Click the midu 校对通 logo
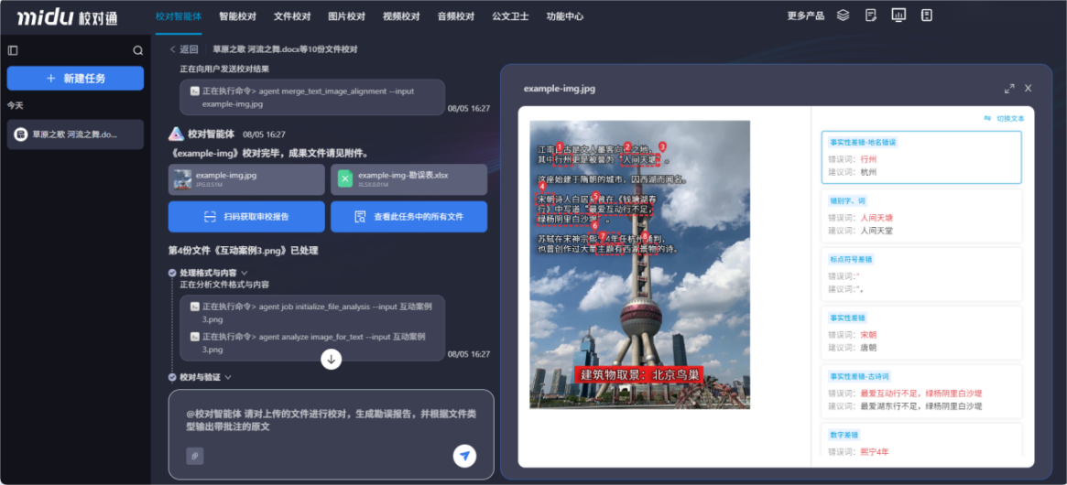The height and width of the screenshot is (485, 1067). click(67, 17)
